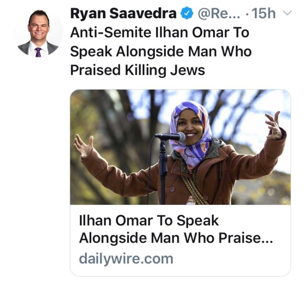Screen dimensions: 304x283
Task: Click the microphone in the preview photo
Action: point(171,137)
